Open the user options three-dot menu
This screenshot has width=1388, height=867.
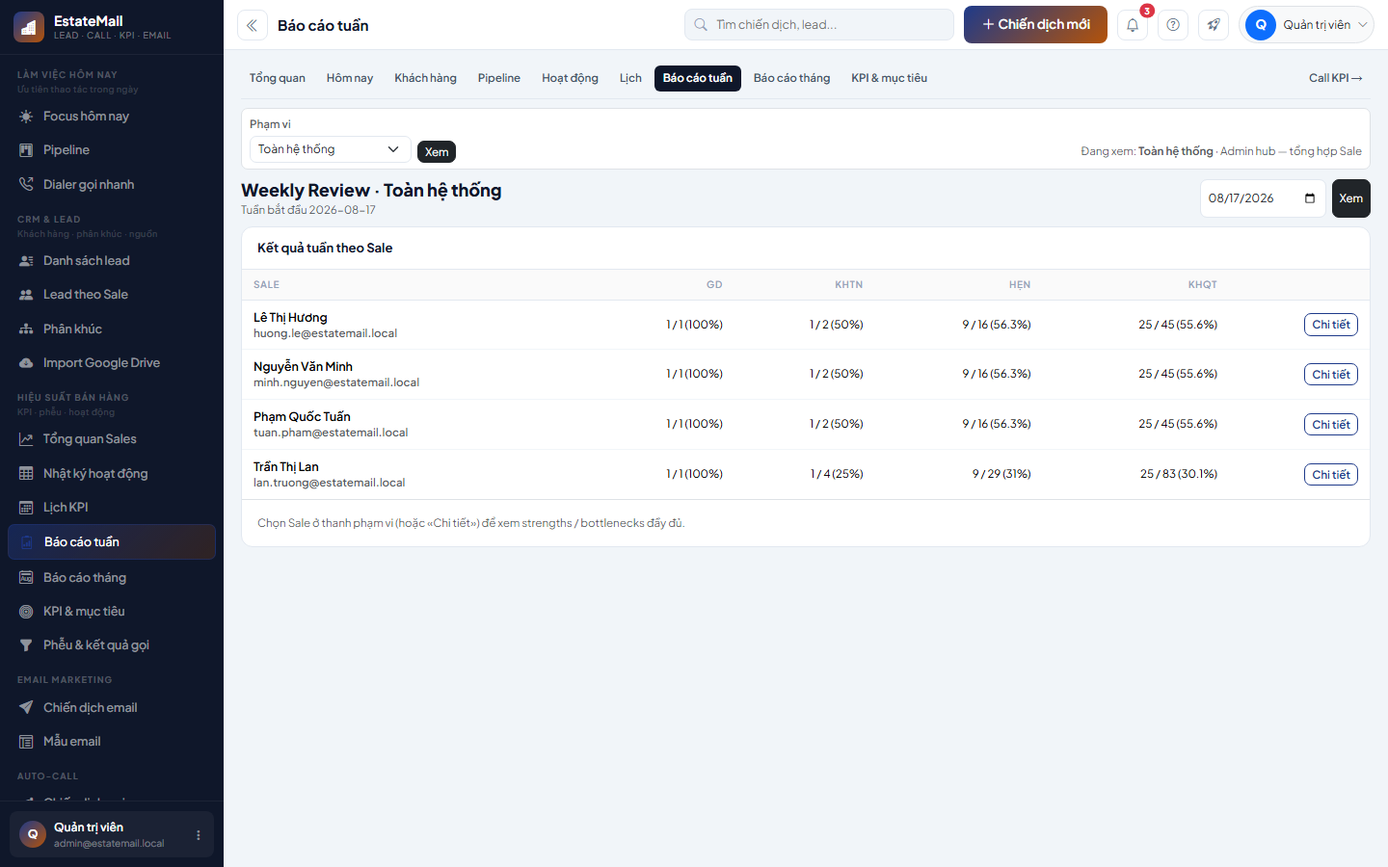point(199,835)
